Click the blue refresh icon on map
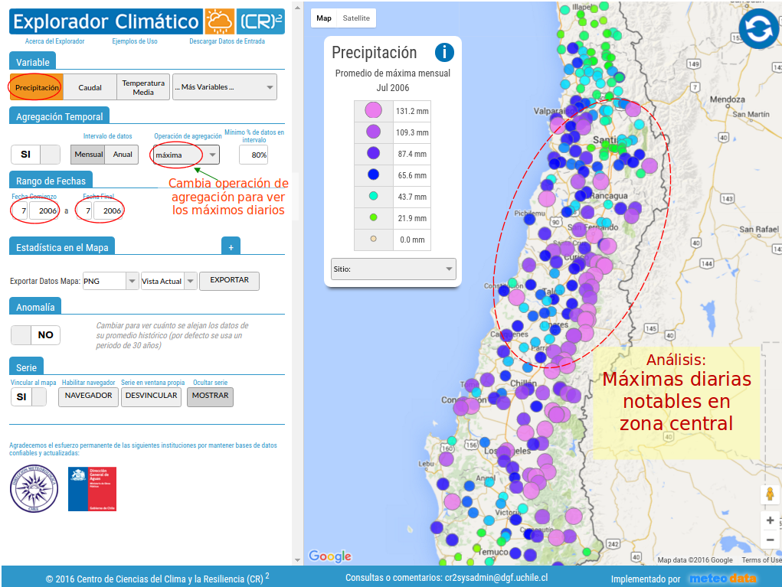 (758, 29)
